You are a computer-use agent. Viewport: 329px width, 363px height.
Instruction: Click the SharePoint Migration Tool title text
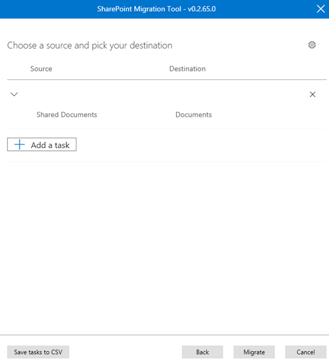(x=139, y=9)
